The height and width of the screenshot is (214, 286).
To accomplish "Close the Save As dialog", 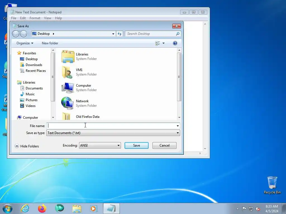I will point(177,26).
